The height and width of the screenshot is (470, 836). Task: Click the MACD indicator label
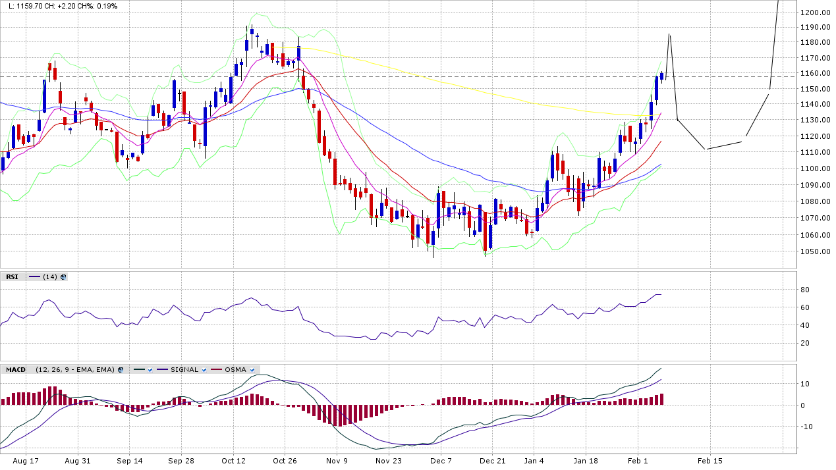point(16,370)
